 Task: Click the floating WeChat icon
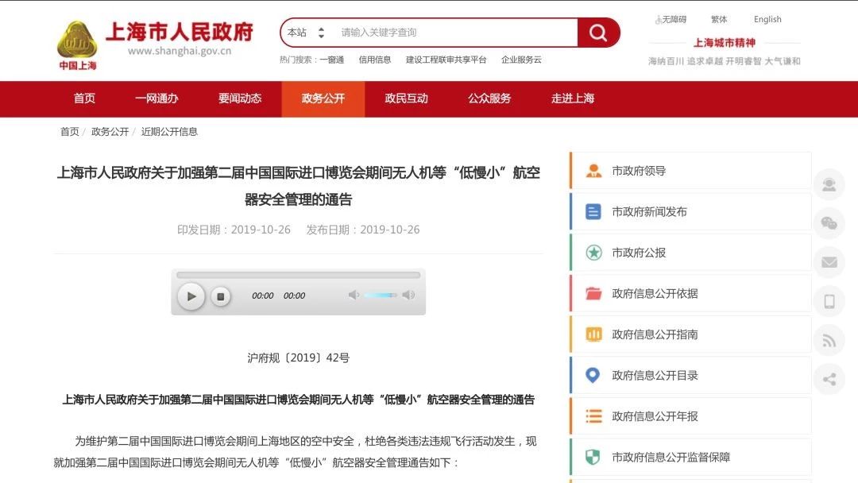829,223
